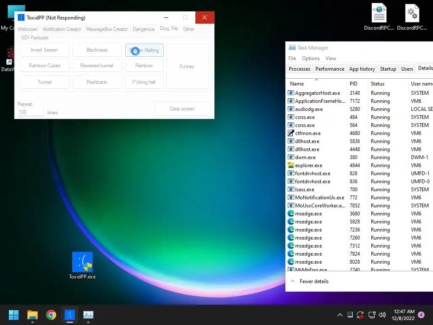Switch to App history tab
The image size is (433, 325).
pyautogui.click(x=362, y=69)
